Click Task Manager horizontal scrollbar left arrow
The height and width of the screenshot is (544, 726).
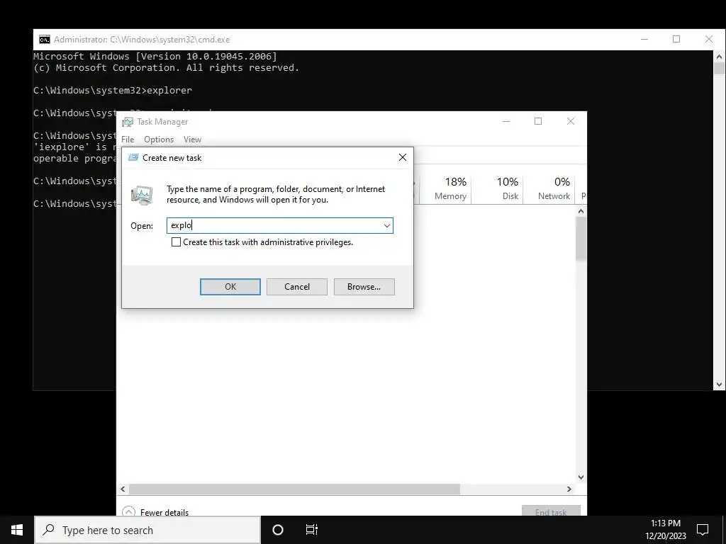click(123, 489)
